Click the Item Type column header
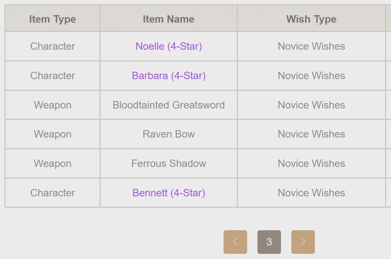Image resolution: width=391 pixels, height=259 pixels. (52, 19)
